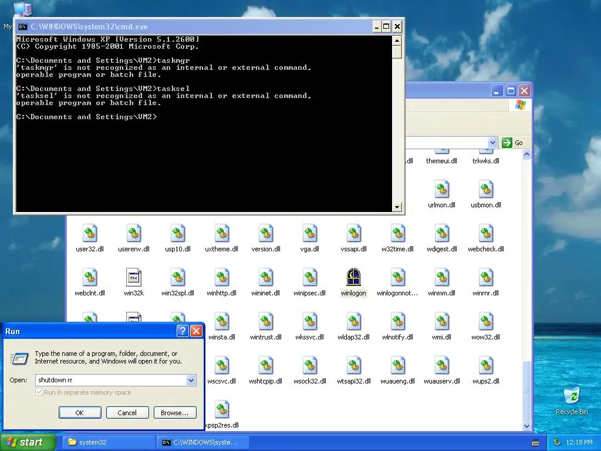Select the usp10.dll file icon

[178, 234]
